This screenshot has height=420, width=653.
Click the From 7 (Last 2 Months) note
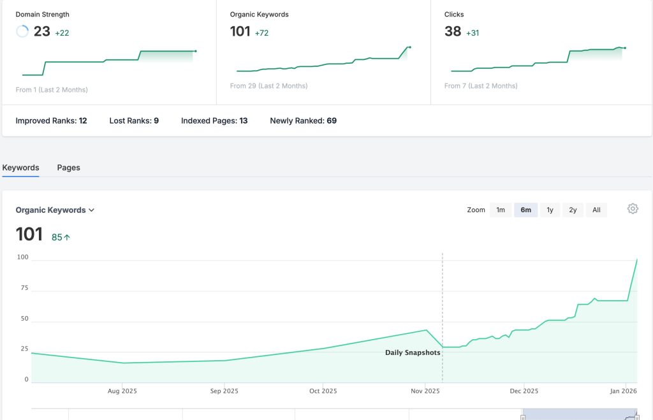tap(481, 86)
